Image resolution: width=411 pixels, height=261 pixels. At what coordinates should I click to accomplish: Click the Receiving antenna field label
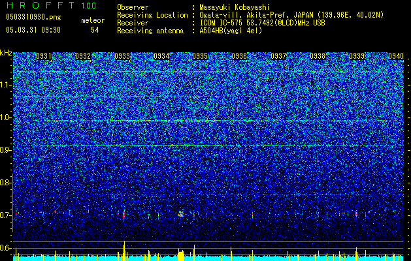coord(150,31)
